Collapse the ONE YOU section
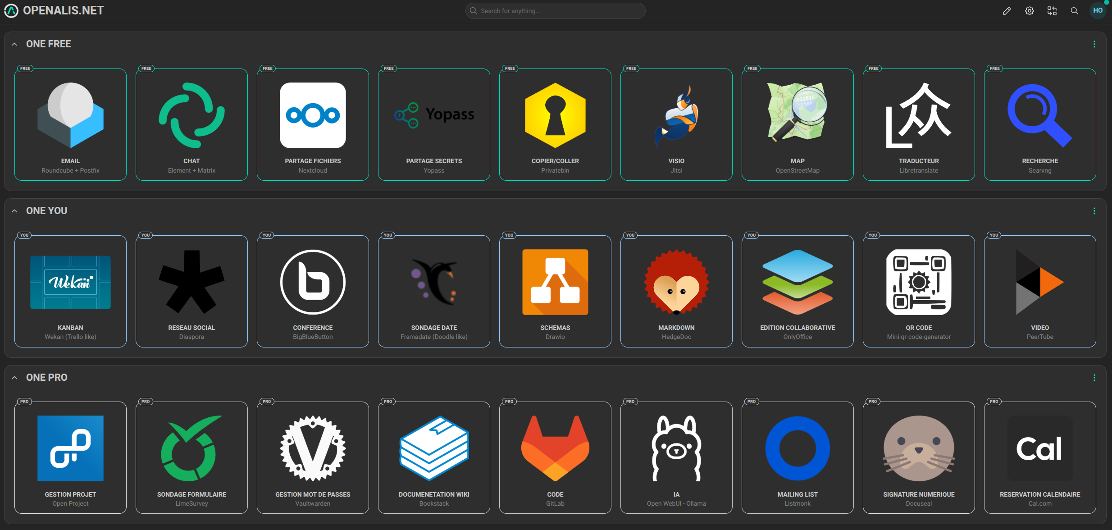This screenshot has width=1112, height=530. point(15,211)
